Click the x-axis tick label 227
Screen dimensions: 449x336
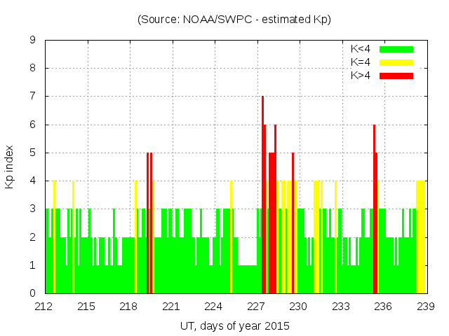pos(256,307)
